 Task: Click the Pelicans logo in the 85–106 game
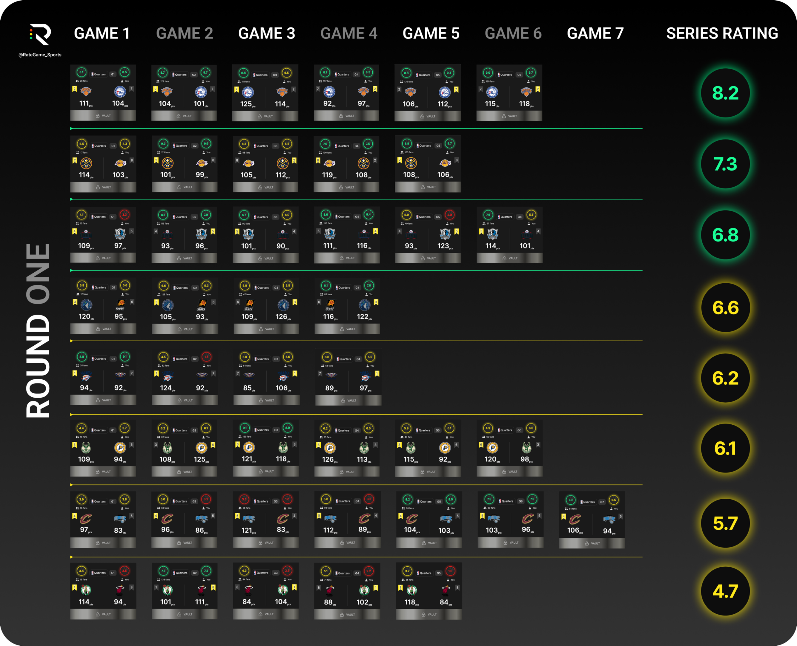click(x=249, y=375)
